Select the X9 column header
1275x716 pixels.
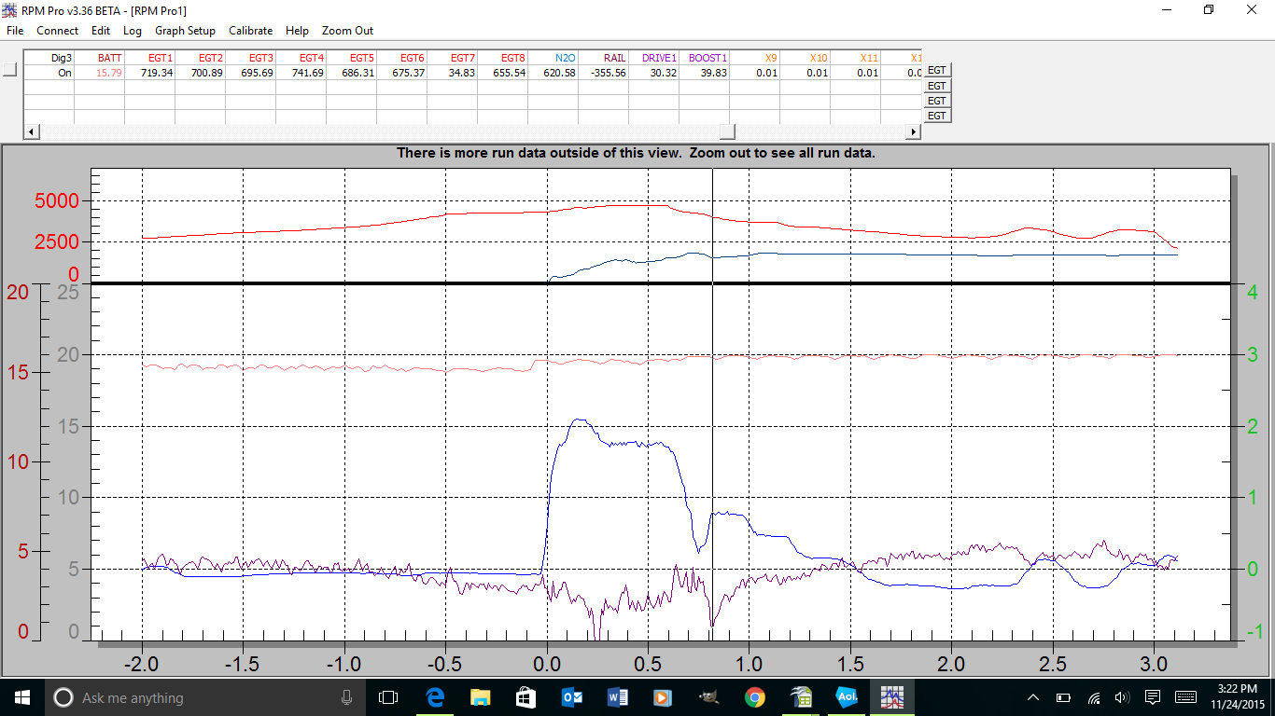(x=771, y=58)
